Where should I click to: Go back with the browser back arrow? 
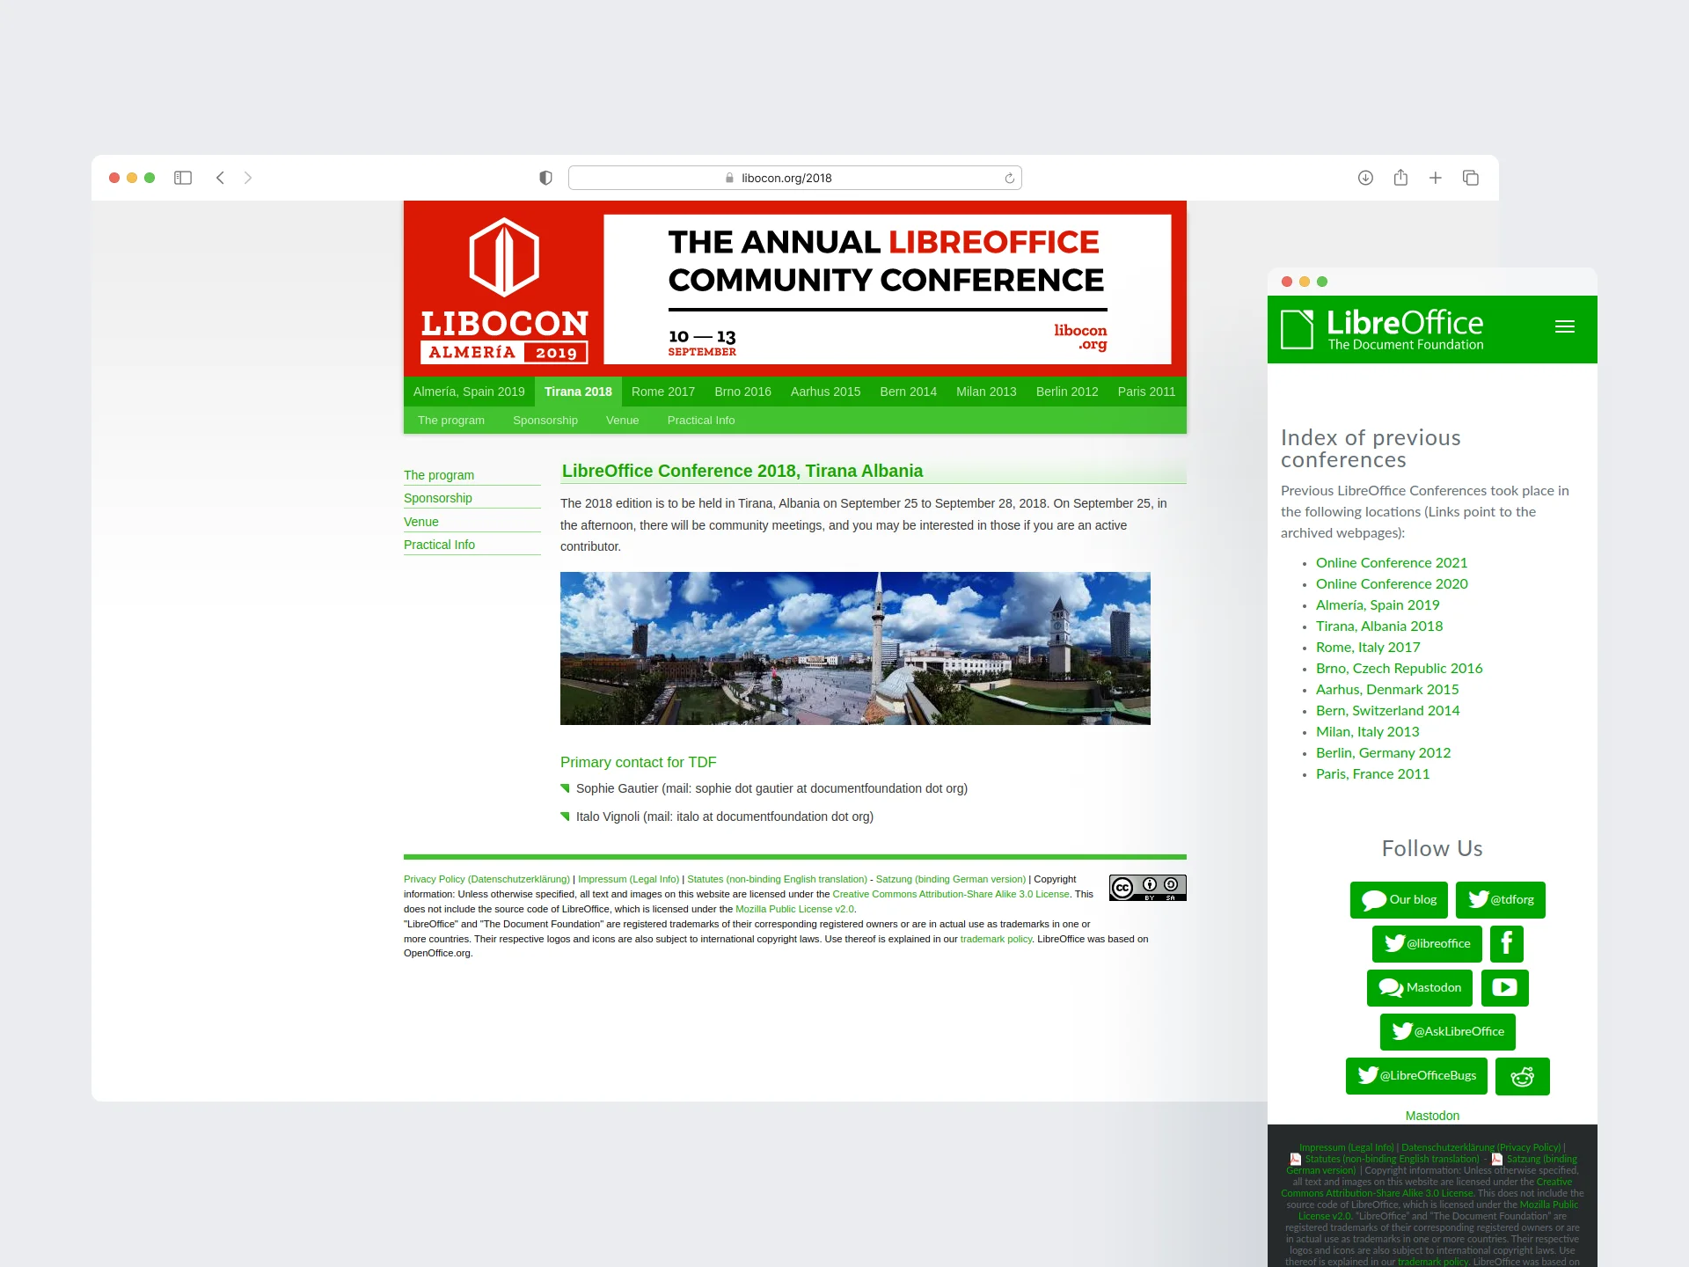(x=220, y=178)
